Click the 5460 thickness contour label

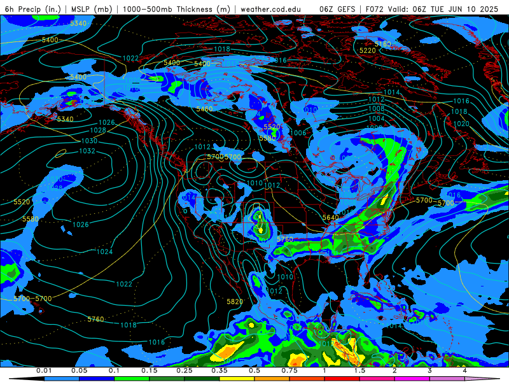pos(204,109)
